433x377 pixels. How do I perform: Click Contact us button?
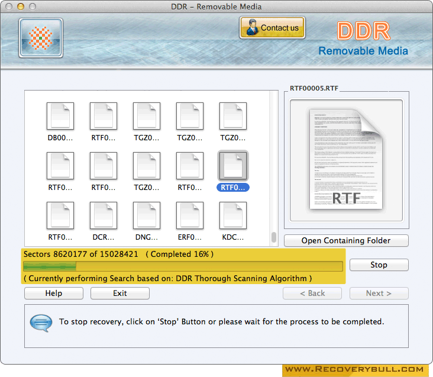click(x=272, y=28)
